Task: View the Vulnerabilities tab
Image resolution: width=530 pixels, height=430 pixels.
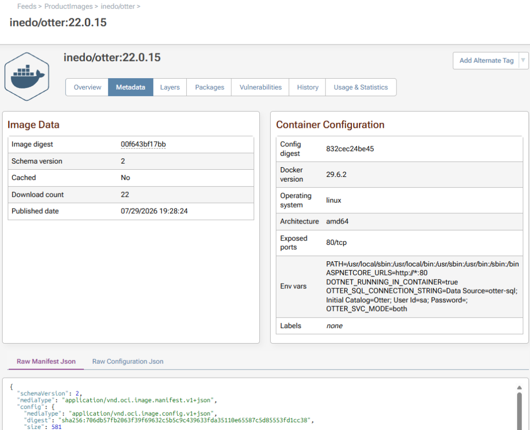Action: tap(260, 87)
